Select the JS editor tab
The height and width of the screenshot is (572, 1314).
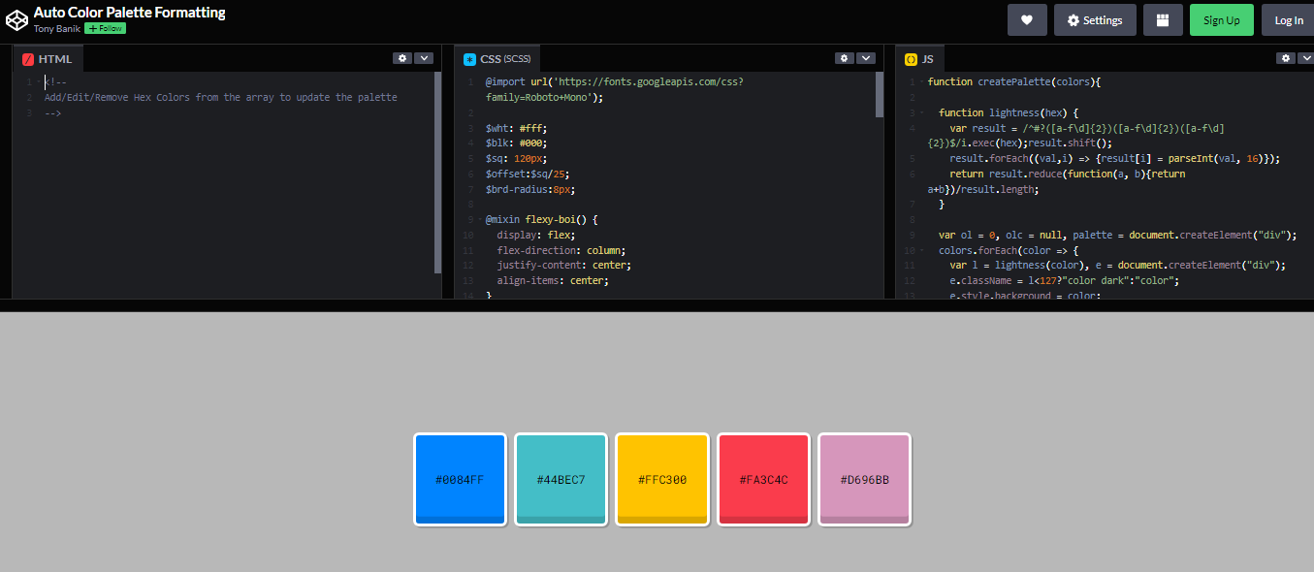coord(919,59)
